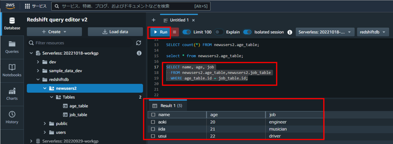Open the Notebooks sidebar panel

click(x=12, y=71)
